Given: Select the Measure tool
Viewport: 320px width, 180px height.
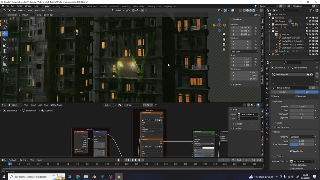Looking at the screenshot, I should click(4, 64).
